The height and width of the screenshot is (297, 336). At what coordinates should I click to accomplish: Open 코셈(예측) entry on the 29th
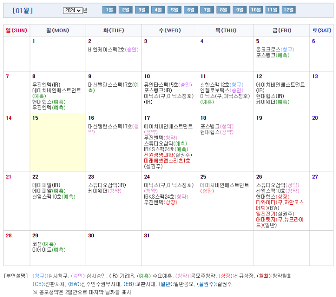[x=44, y=244]
